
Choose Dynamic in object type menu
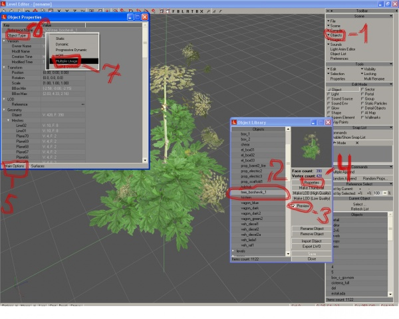coord(62,45)
